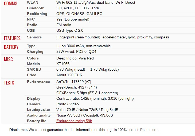
Task: Click the Positioning spec label
Action: [37, 14]
